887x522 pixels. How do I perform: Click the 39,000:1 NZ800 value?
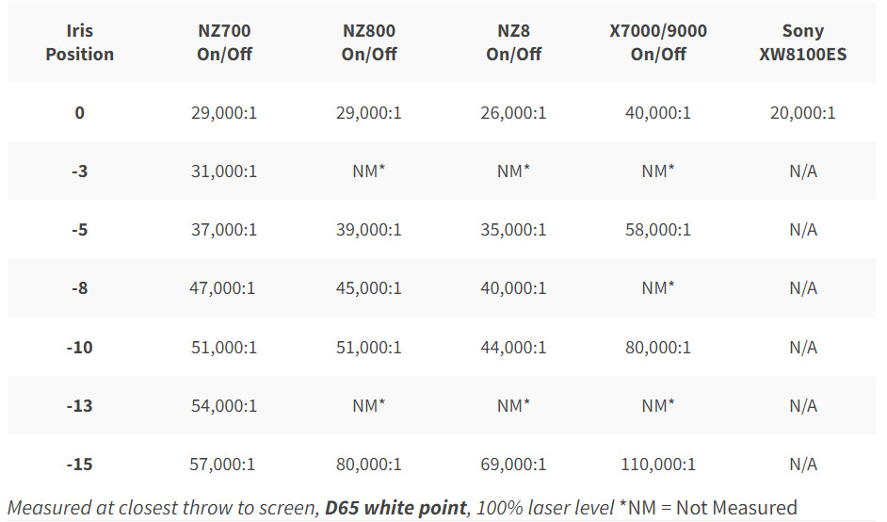tap(369, 230)
